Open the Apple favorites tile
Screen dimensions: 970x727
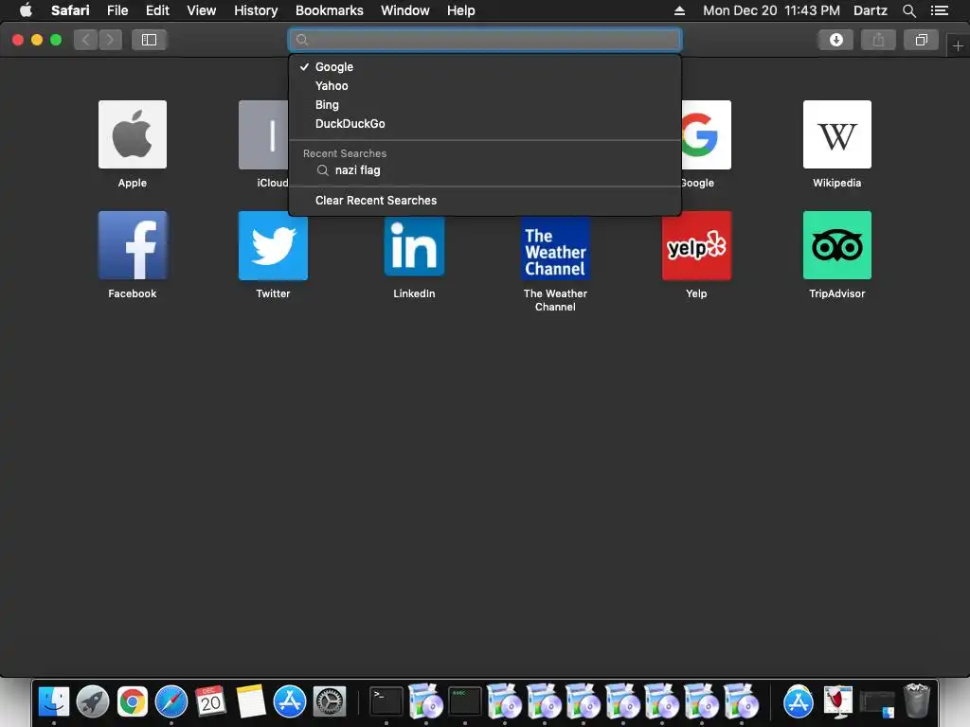point(133,134)
